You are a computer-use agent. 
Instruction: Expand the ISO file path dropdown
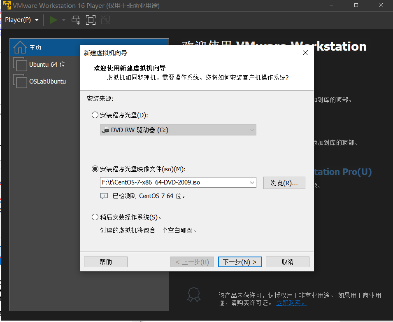coord(252,182)
